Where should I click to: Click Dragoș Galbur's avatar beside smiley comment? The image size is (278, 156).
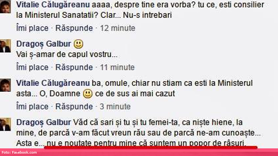pyautogui.click(x=5, y=46)
